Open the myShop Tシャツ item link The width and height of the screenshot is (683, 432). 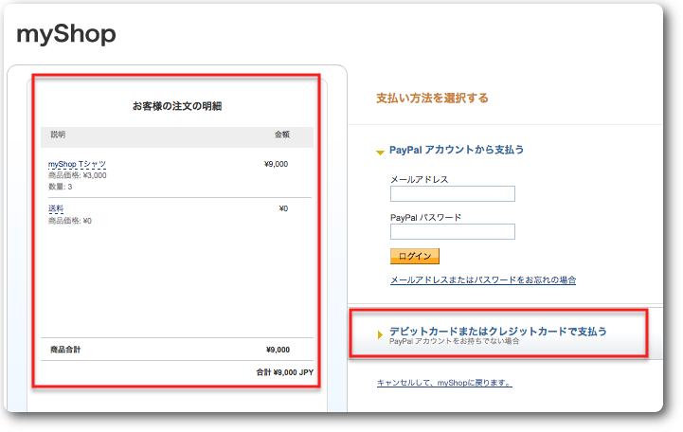(x=77, y=164)
